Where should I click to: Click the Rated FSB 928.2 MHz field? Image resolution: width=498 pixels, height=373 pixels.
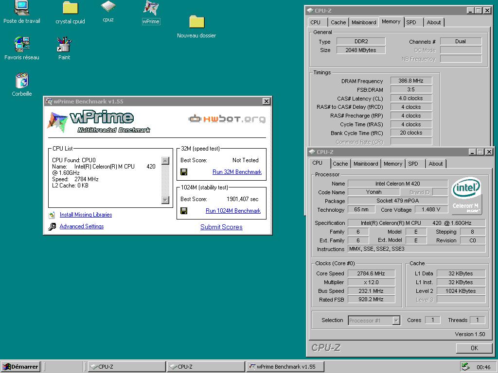coord(371,299)
